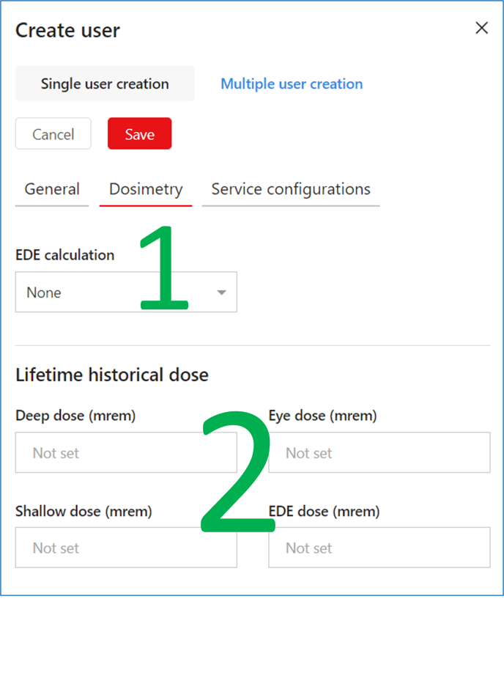Click the Shallow dose (mrem) label text
The height and width of the screenshot is (695, 504).
pos(84,511)
